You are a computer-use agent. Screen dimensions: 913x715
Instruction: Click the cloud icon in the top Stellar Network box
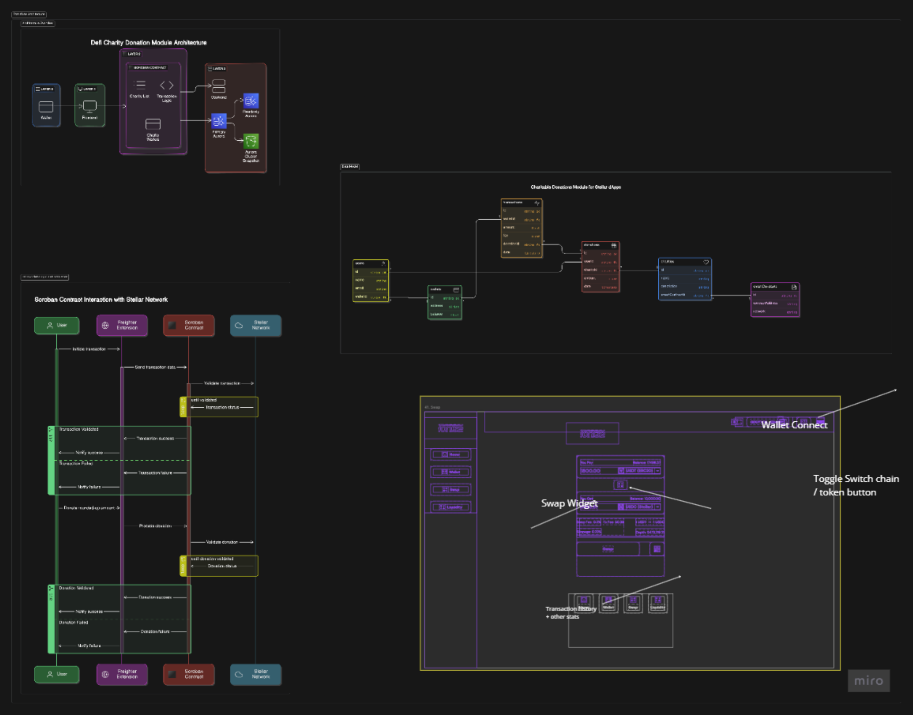click(x=239, y=325)
